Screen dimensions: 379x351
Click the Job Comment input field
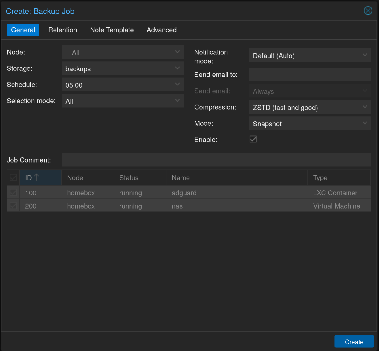tap(216, 160)
